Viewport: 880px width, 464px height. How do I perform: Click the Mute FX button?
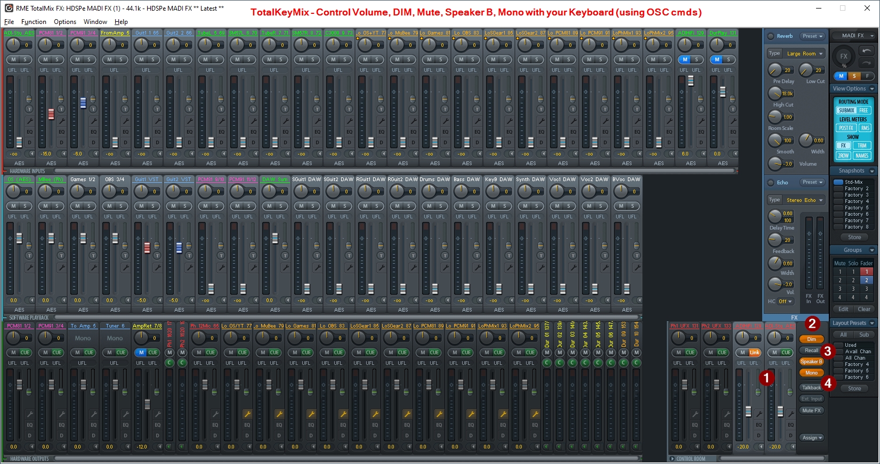pos(812,411)
